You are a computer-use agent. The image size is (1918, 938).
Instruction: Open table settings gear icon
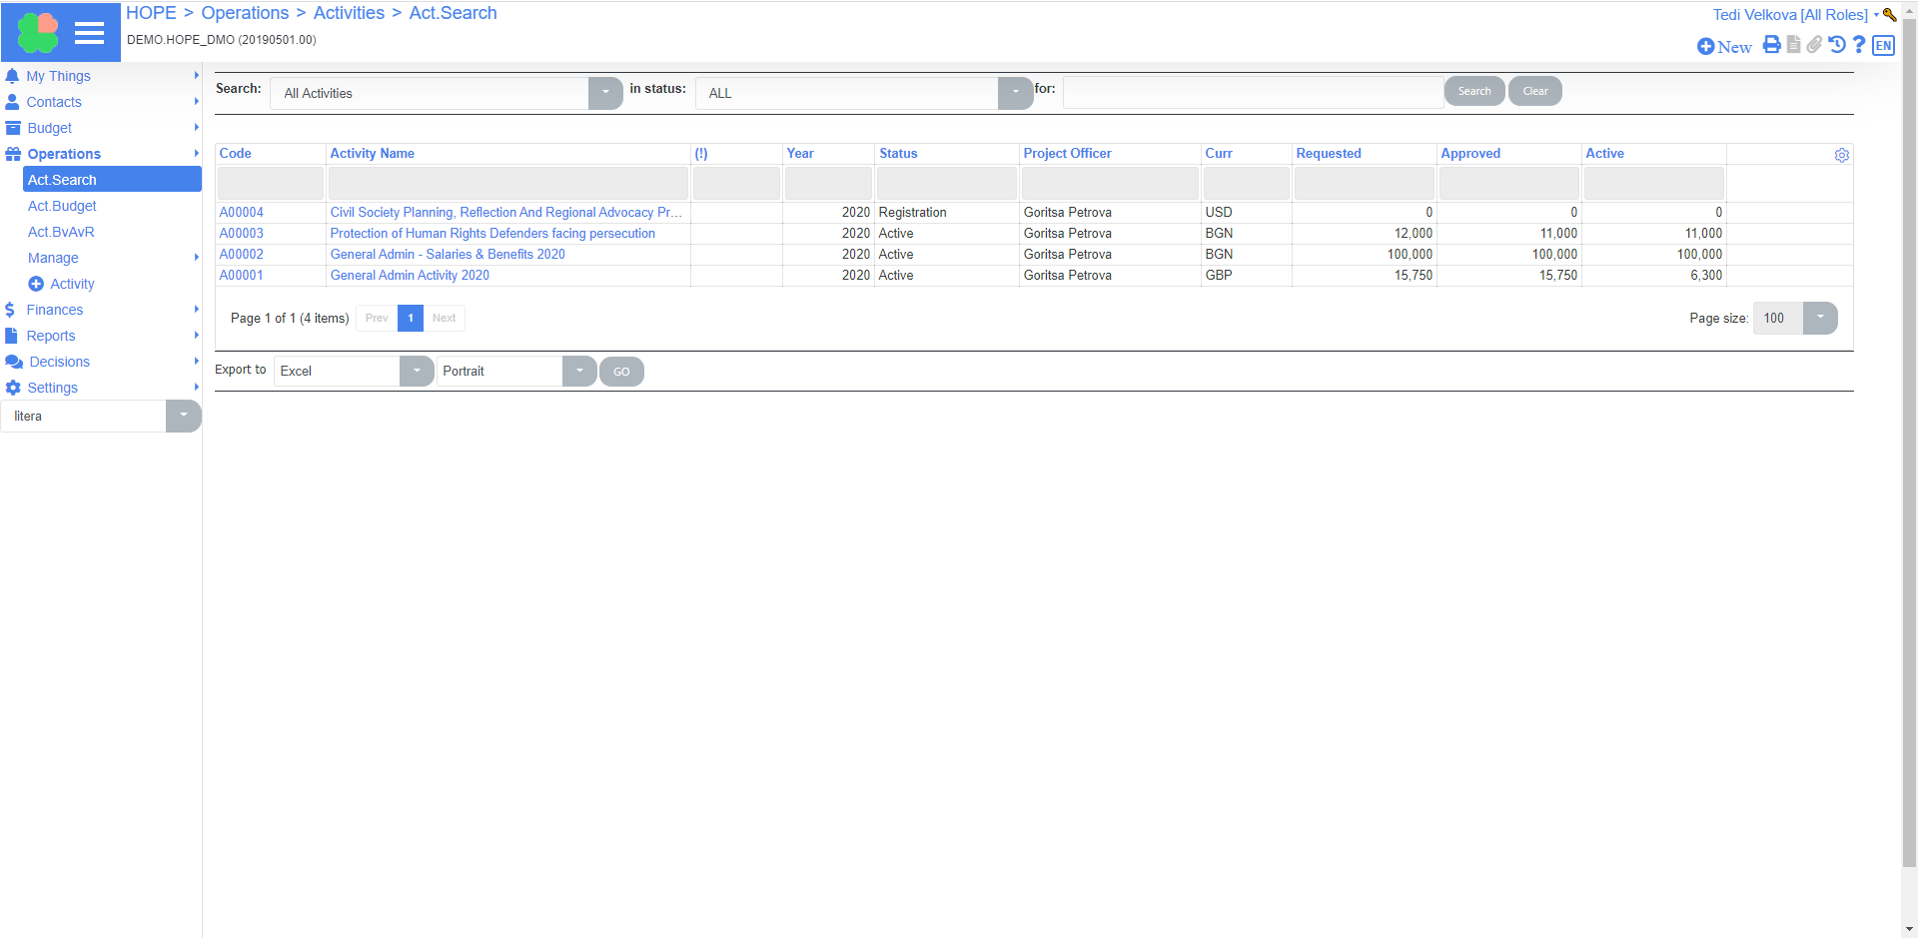[1841, 155]
